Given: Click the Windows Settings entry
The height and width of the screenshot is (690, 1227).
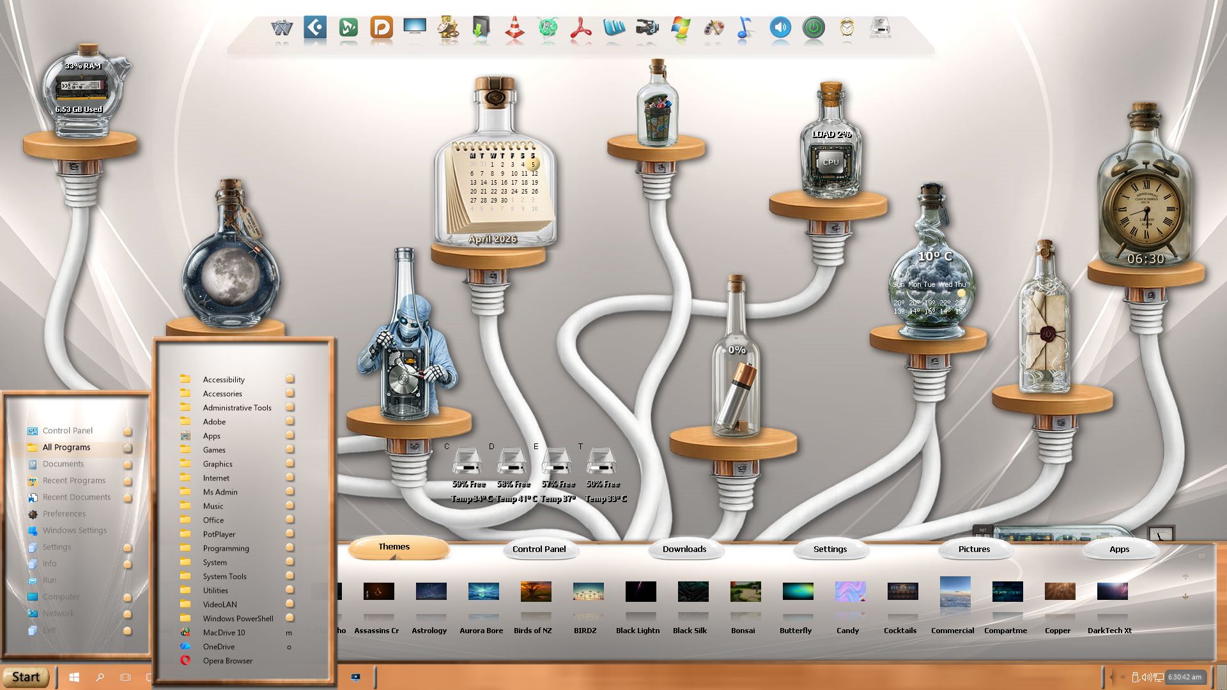Looking at the screenshot, I should (74, 530).
